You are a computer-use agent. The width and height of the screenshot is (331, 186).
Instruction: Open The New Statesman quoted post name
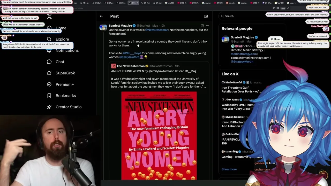(x=130, y=66)
